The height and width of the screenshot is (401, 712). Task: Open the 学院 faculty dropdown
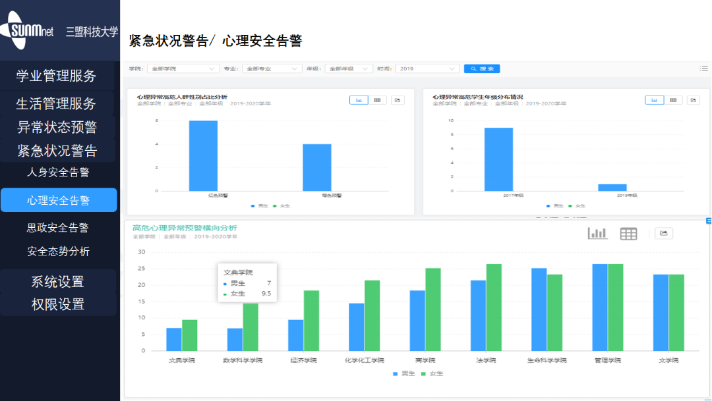pyautogui.click(x=183, y=68)
